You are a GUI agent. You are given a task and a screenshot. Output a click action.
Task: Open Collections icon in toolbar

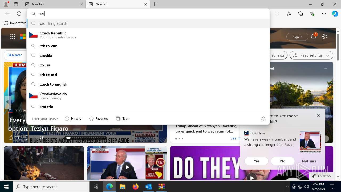click(301, 14)
